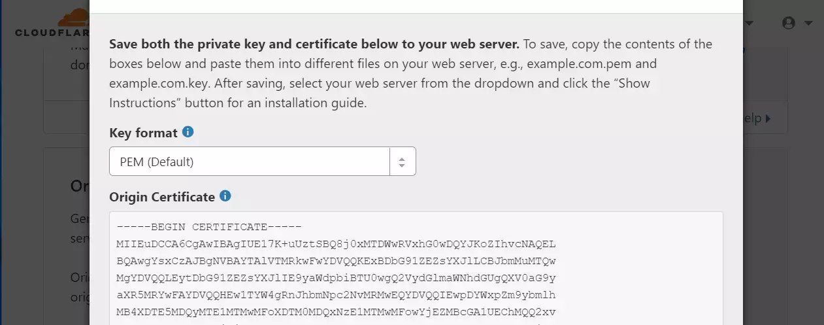Click the Key format info icon

point(188,132)
